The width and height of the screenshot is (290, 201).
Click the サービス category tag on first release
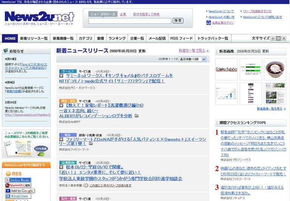click(68, 71)
